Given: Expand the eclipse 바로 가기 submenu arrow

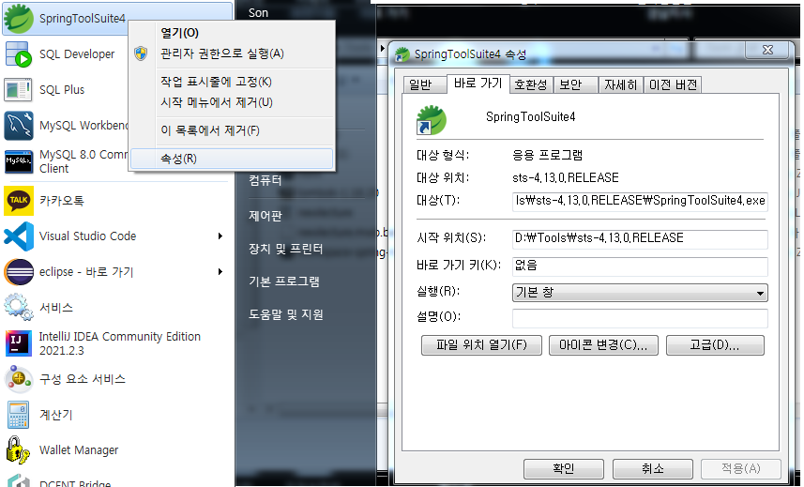Looking at the screenshot, I should tap(220, 272).
